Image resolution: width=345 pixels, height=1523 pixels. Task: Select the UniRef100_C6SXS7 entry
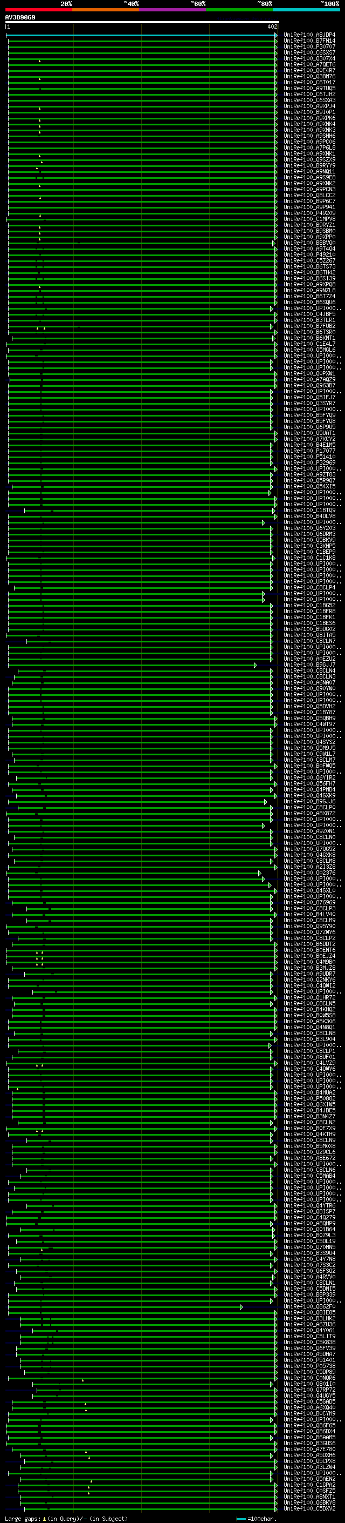coord(309,52)
